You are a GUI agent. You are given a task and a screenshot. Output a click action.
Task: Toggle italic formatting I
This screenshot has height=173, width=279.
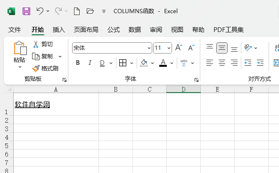[x=90, y=63]
